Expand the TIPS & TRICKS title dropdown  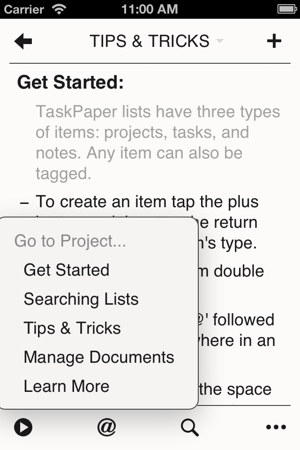[x=150, y=41]
